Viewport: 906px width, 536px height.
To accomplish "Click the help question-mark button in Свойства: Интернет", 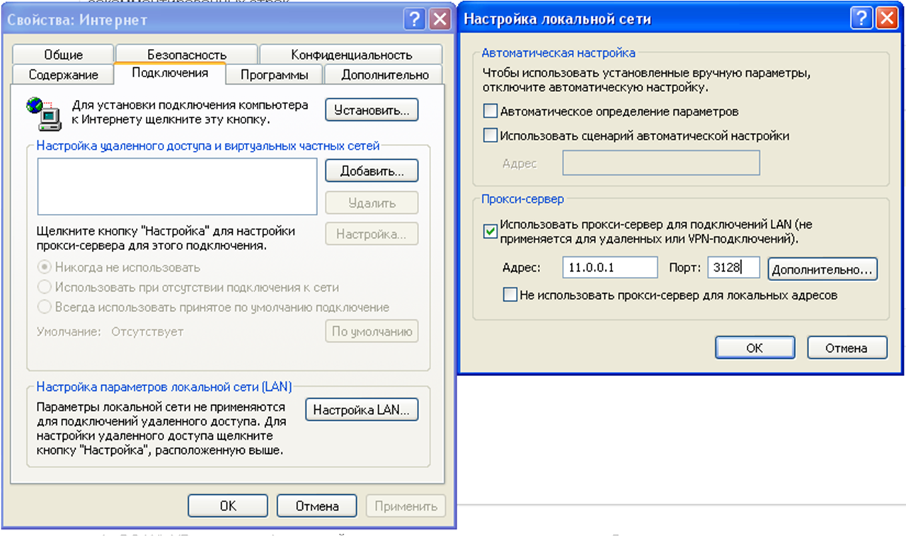I will coord(415,19).
